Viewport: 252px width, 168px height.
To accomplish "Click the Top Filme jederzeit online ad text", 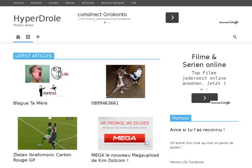I will 204,78.
